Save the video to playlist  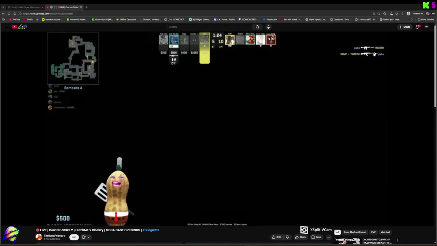(x=316, y=237)
